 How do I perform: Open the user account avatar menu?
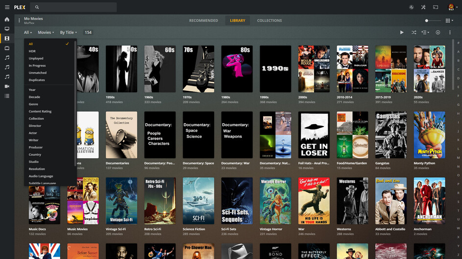point(452,7)
